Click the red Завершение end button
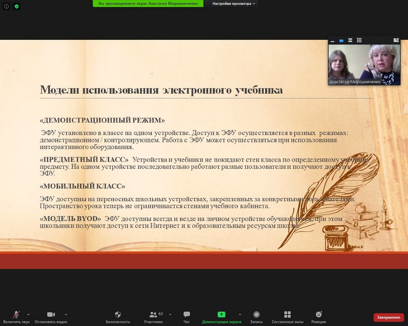Screen dimensions: 408x326 point(388,317)
